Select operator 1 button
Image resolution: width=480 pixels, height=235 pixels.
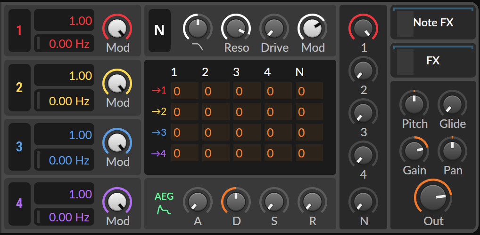point(19,31)
